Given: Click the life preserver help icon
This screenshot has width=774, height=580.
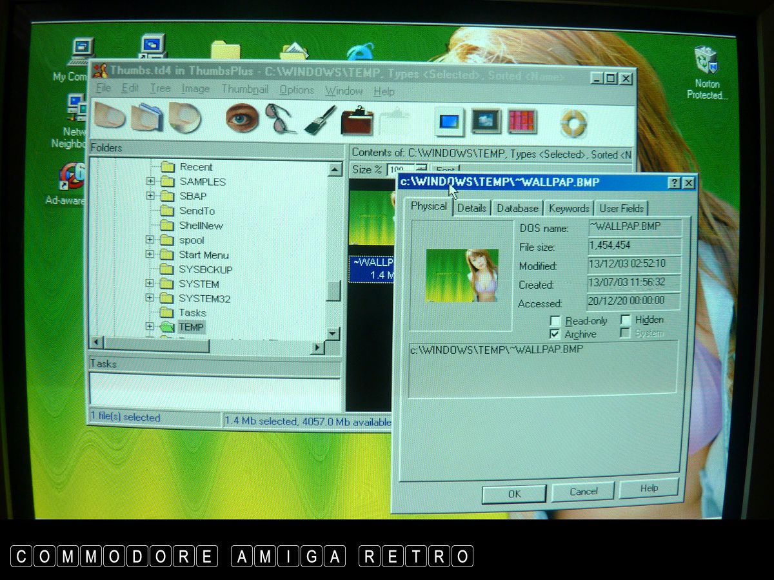Looking at the screenshot, I should click(x=573, y=122).
